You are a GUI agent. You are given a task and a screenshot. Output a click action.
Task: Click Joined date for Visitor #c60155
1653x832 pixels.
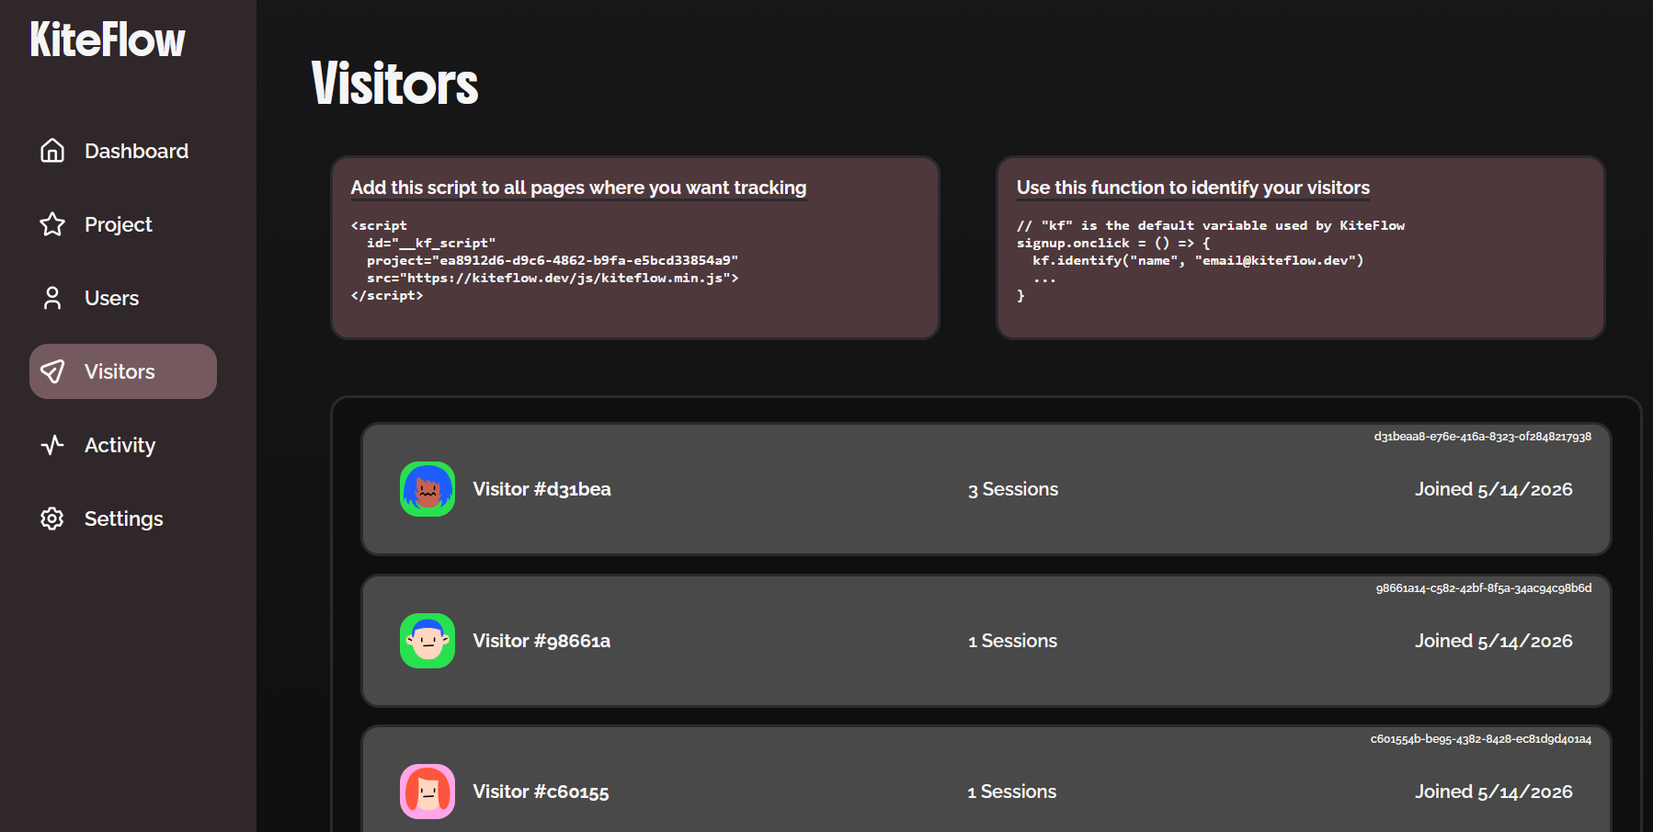point(1494,792)
